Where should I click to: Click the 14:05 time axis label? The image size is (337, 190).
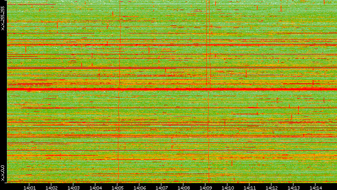coord(117,188)
